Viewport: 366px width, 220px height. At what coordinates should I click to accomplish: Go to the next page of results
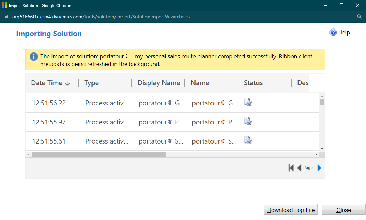click(319, 168)
